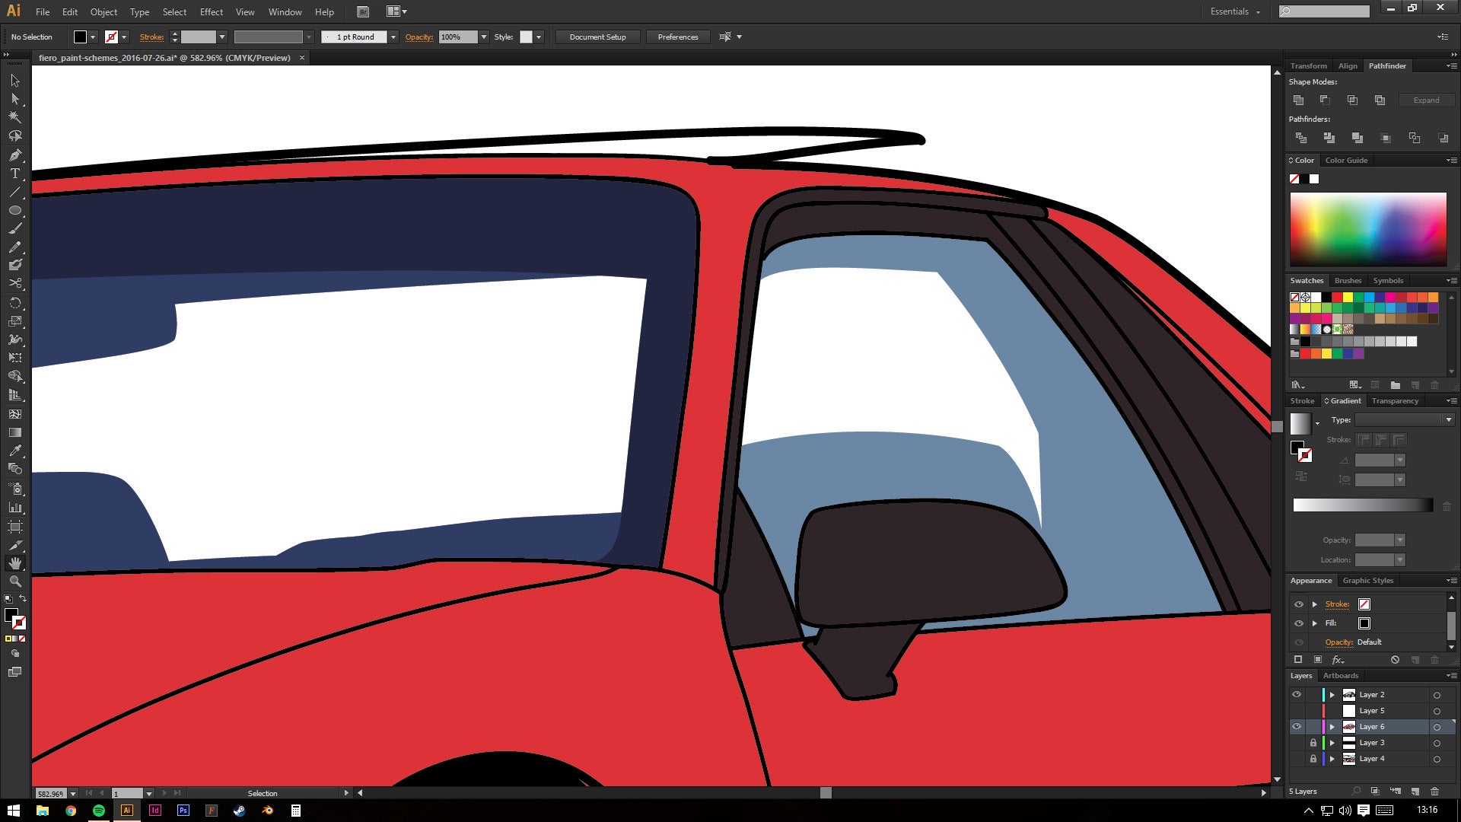Click the control bar fill color swatch
This screenshot has height=822, width=1461.
coord(80,37)
